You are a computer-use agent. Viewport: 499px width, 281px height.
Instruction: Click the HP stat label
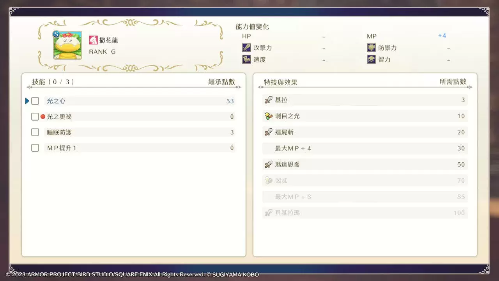pos(246,36)
